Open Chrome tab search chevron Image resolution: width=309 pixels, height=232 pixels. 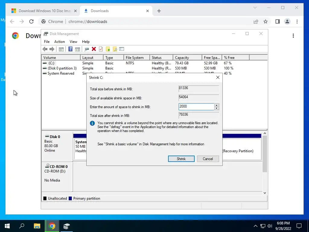[255, 8]
